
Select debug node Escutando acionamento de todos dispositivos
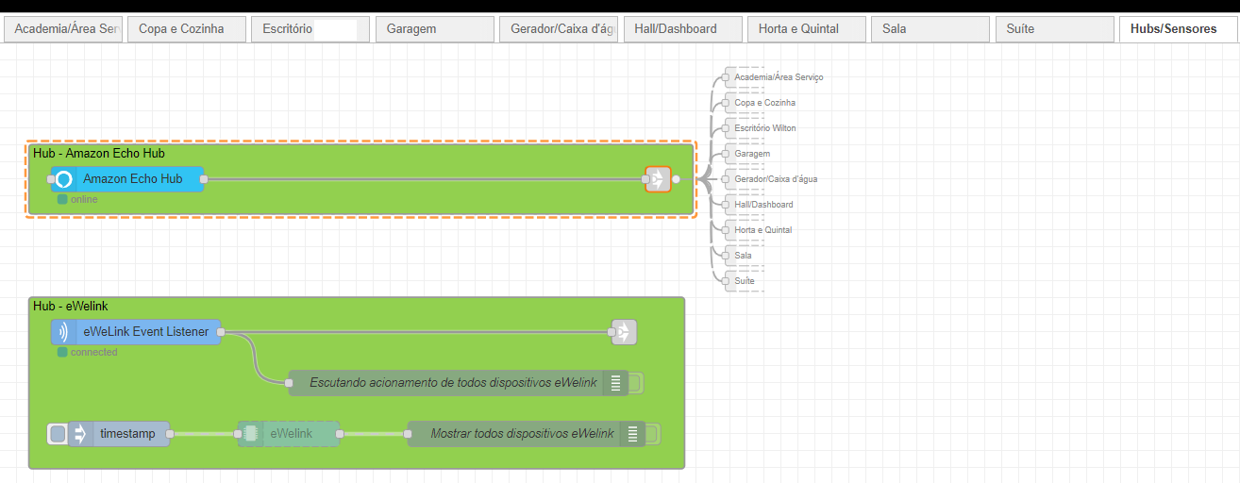459,383
